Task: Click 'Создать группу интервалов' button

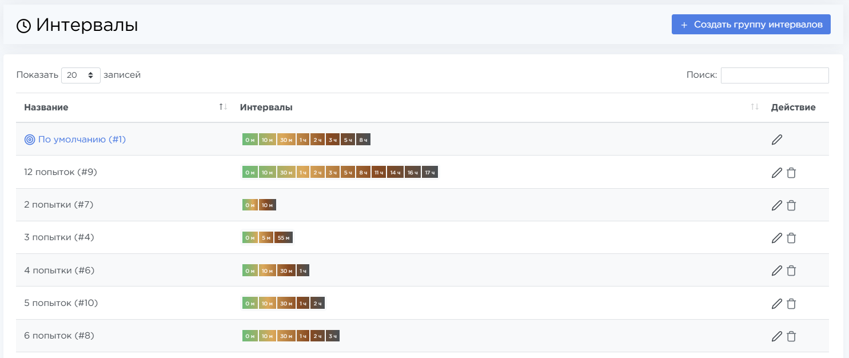Action: (751, 25)
